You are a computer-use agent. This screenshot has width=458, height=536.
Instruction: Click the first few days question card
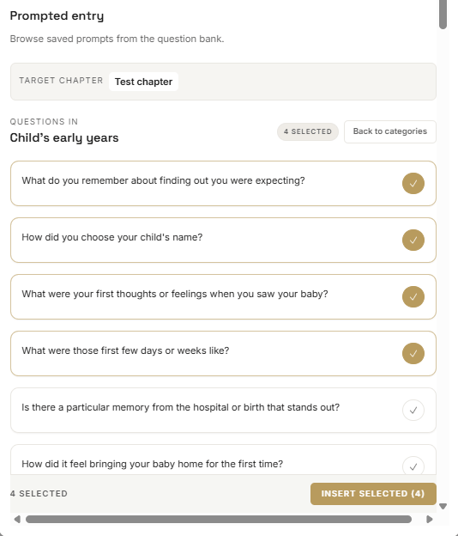pyautogui.click(x=223, y=354)
